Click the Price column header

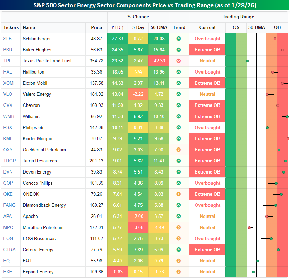pos(96,28)
